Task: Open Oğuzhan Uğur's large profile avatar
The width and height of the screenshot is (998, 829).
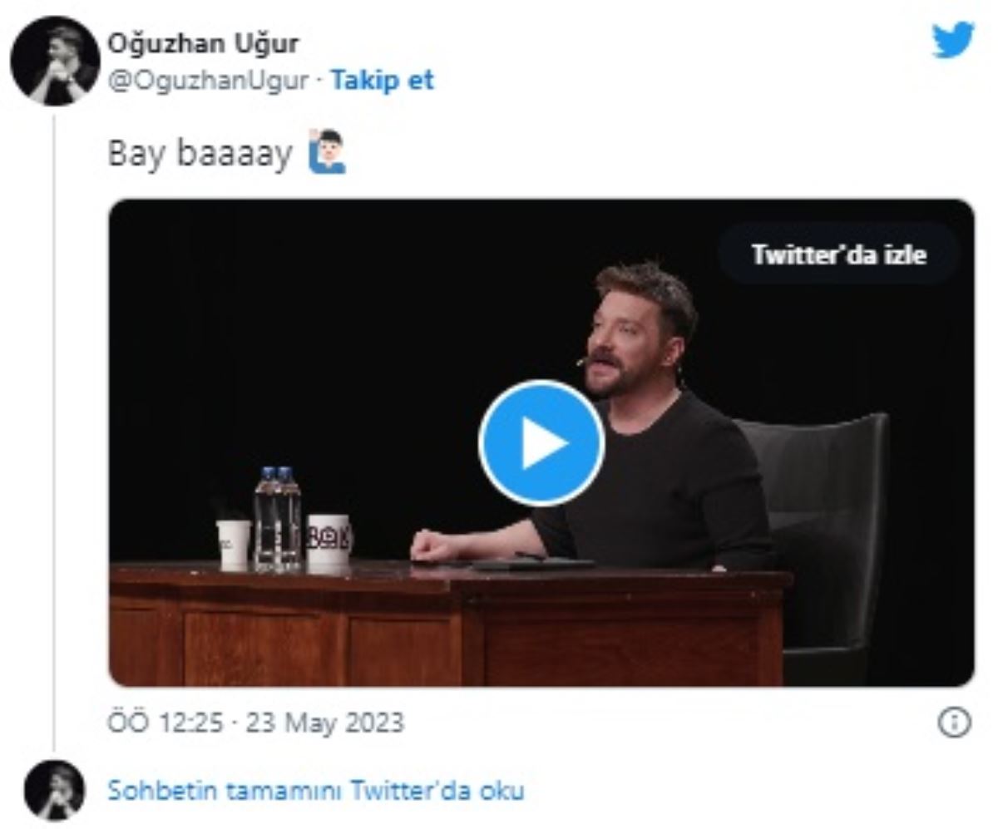Action: 55,60
